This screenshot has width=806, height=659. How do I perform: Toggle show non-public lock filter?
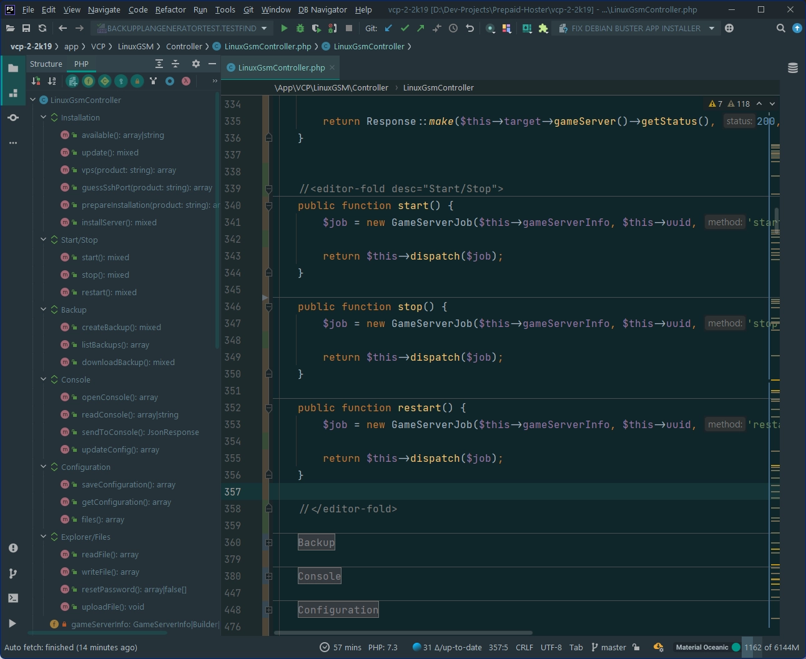coord(137,81)
